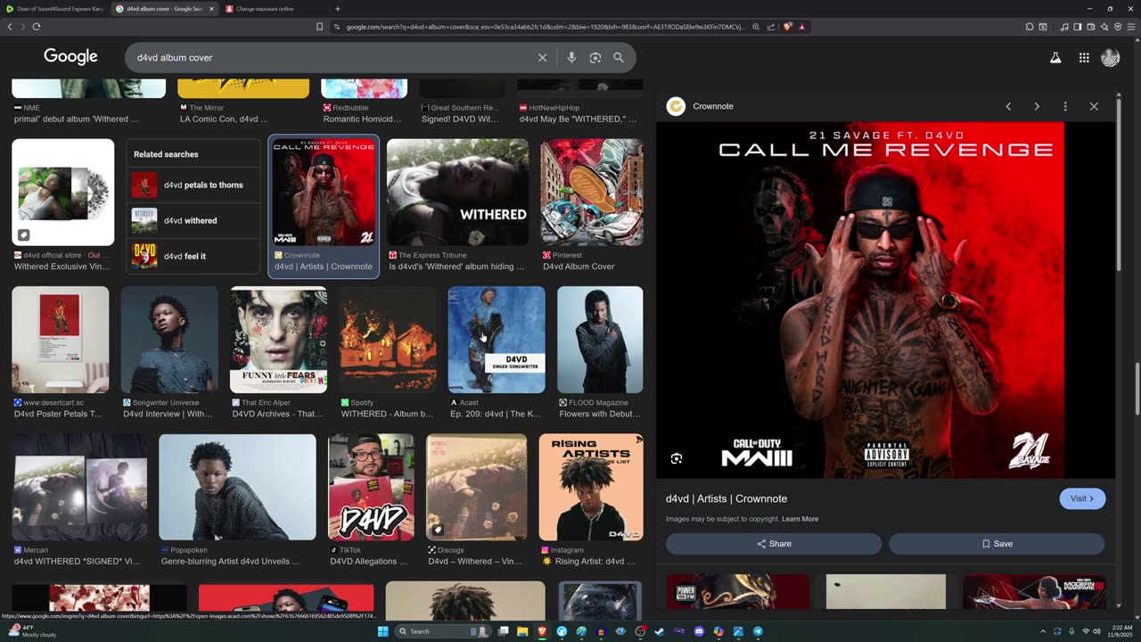Open Google Search Labs flask icon

1055,58
